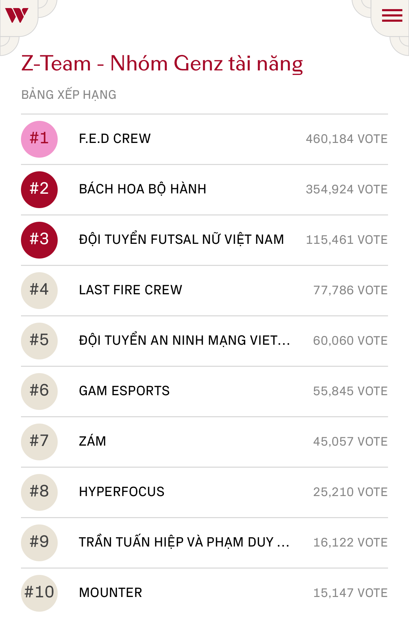The image size is (409, 625).
Task: Select LAST FIRE CREW entry
Action: coord(130,290)
